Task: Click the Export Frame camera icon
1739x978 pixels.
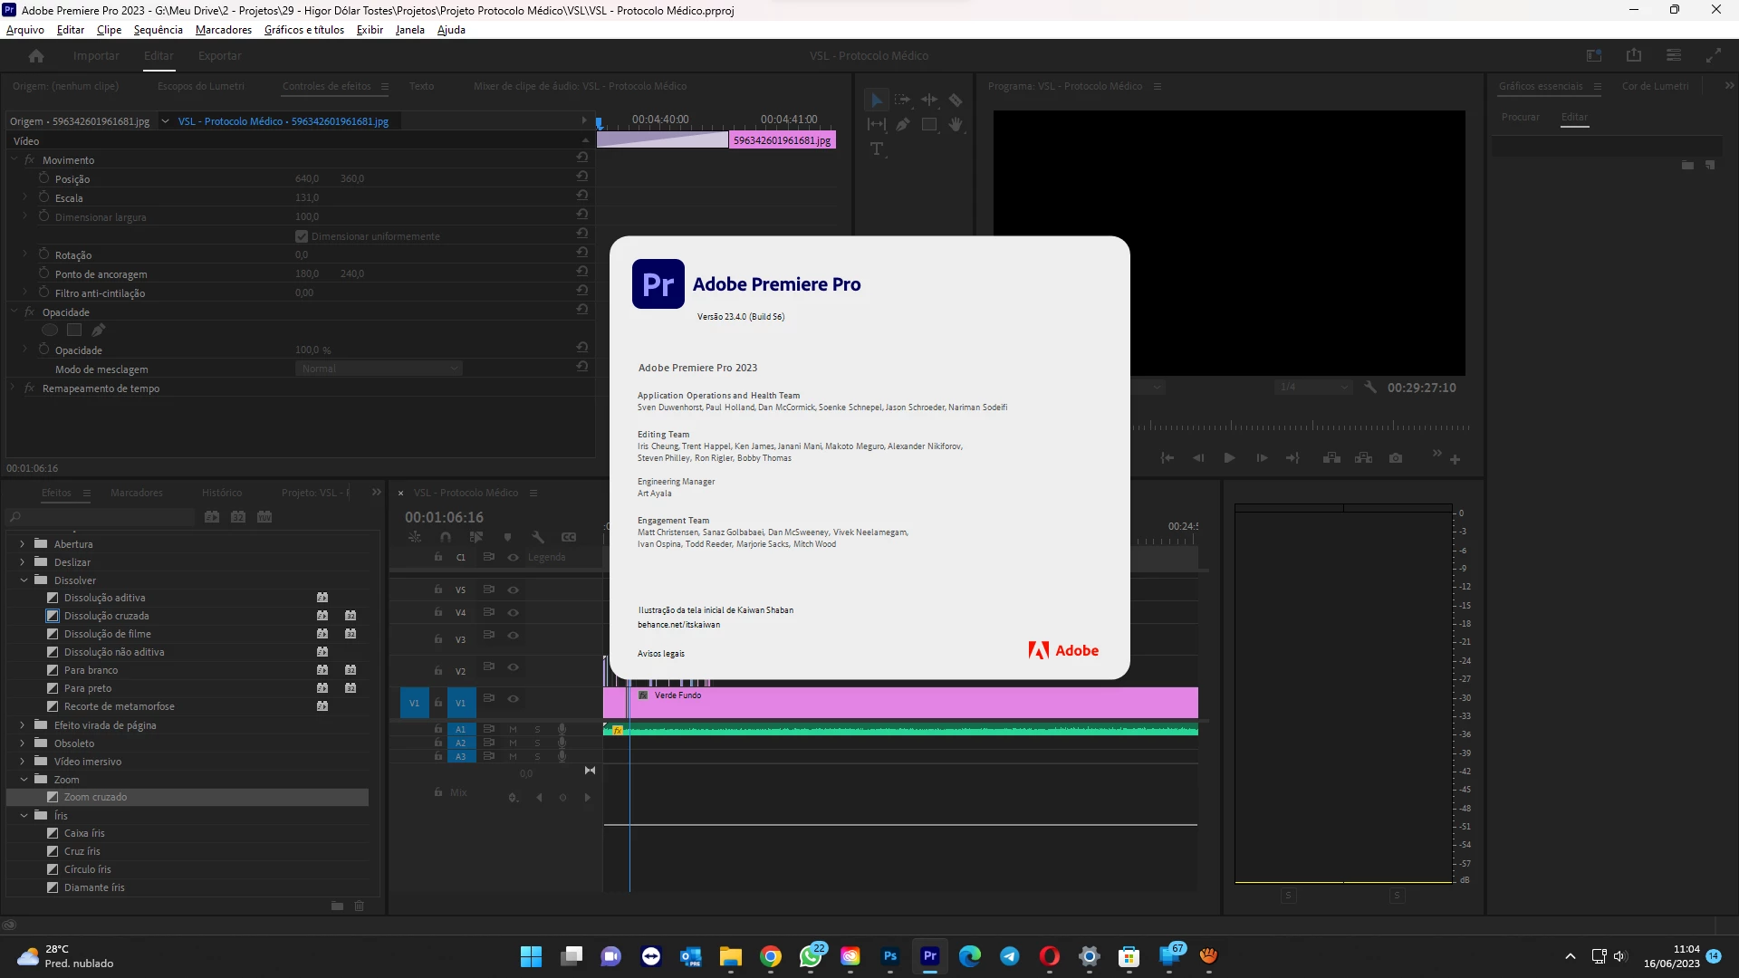Action: pos(1396,458)
